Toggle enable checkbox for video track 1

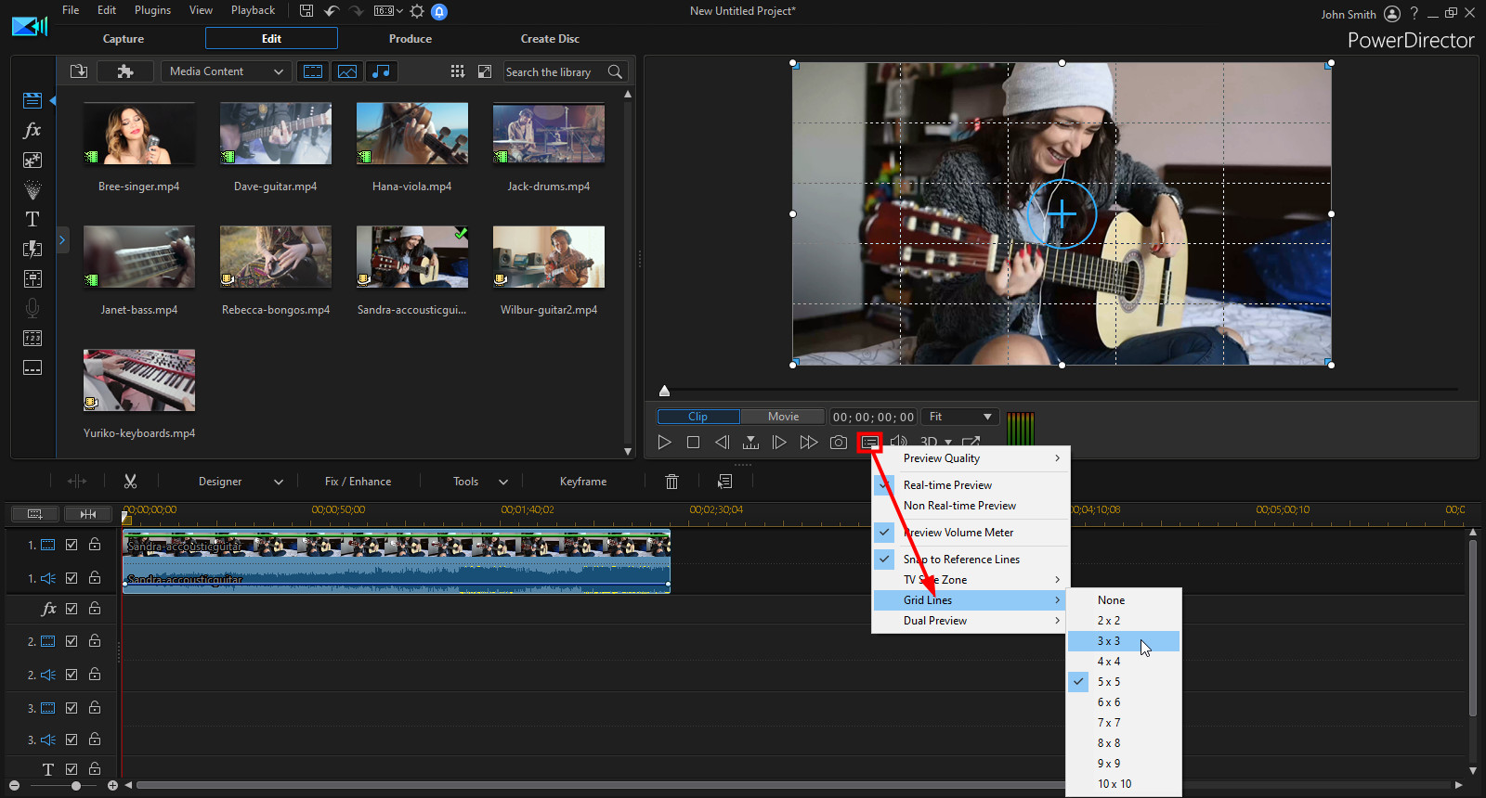(72, 545)
